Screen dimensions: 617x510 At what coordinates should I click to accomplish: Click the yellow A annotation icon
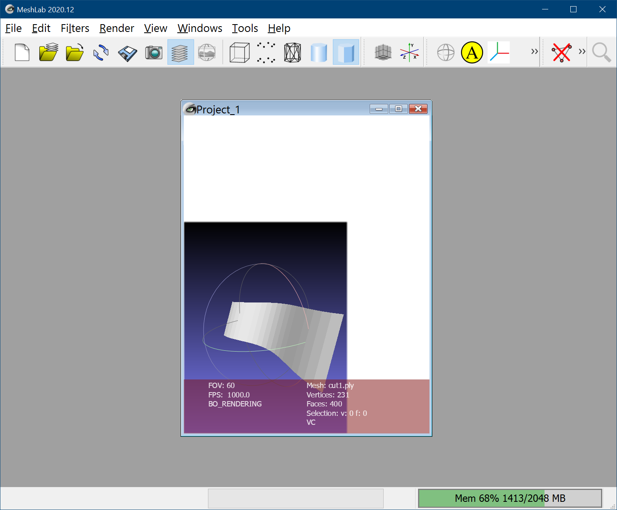pyautogui.click(x=472, y=52)
